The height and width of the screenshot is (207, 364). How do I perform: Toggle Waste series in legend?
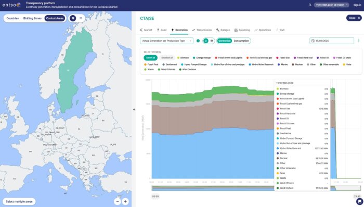[149, 69]
